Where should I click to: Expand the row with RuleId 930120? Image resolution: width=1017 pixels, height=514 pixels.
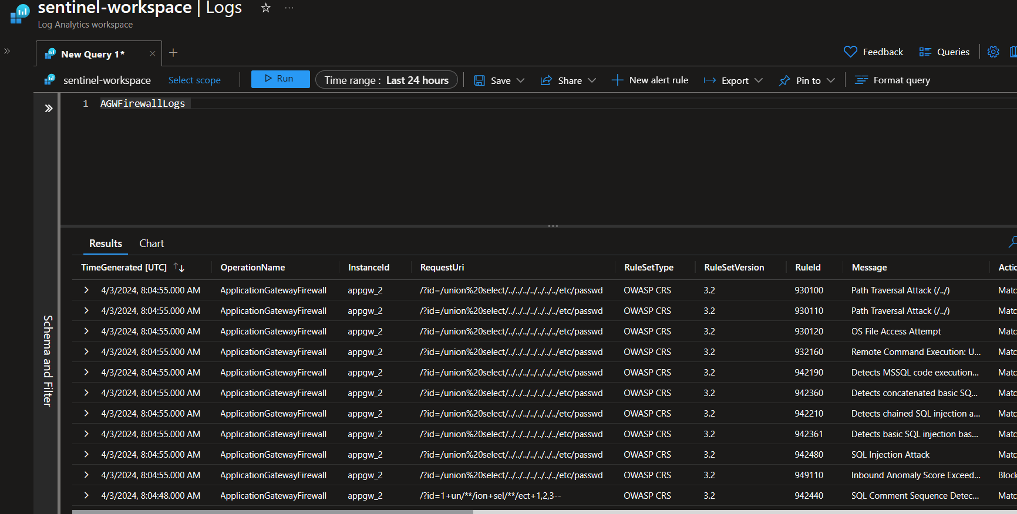pos(86,331)
